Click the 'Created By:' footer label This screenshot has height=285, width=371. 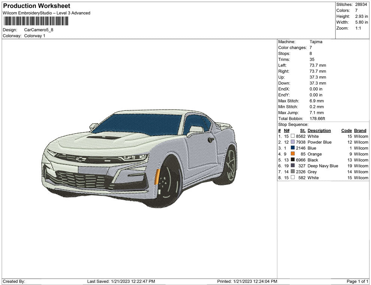(x=14, y=281)
